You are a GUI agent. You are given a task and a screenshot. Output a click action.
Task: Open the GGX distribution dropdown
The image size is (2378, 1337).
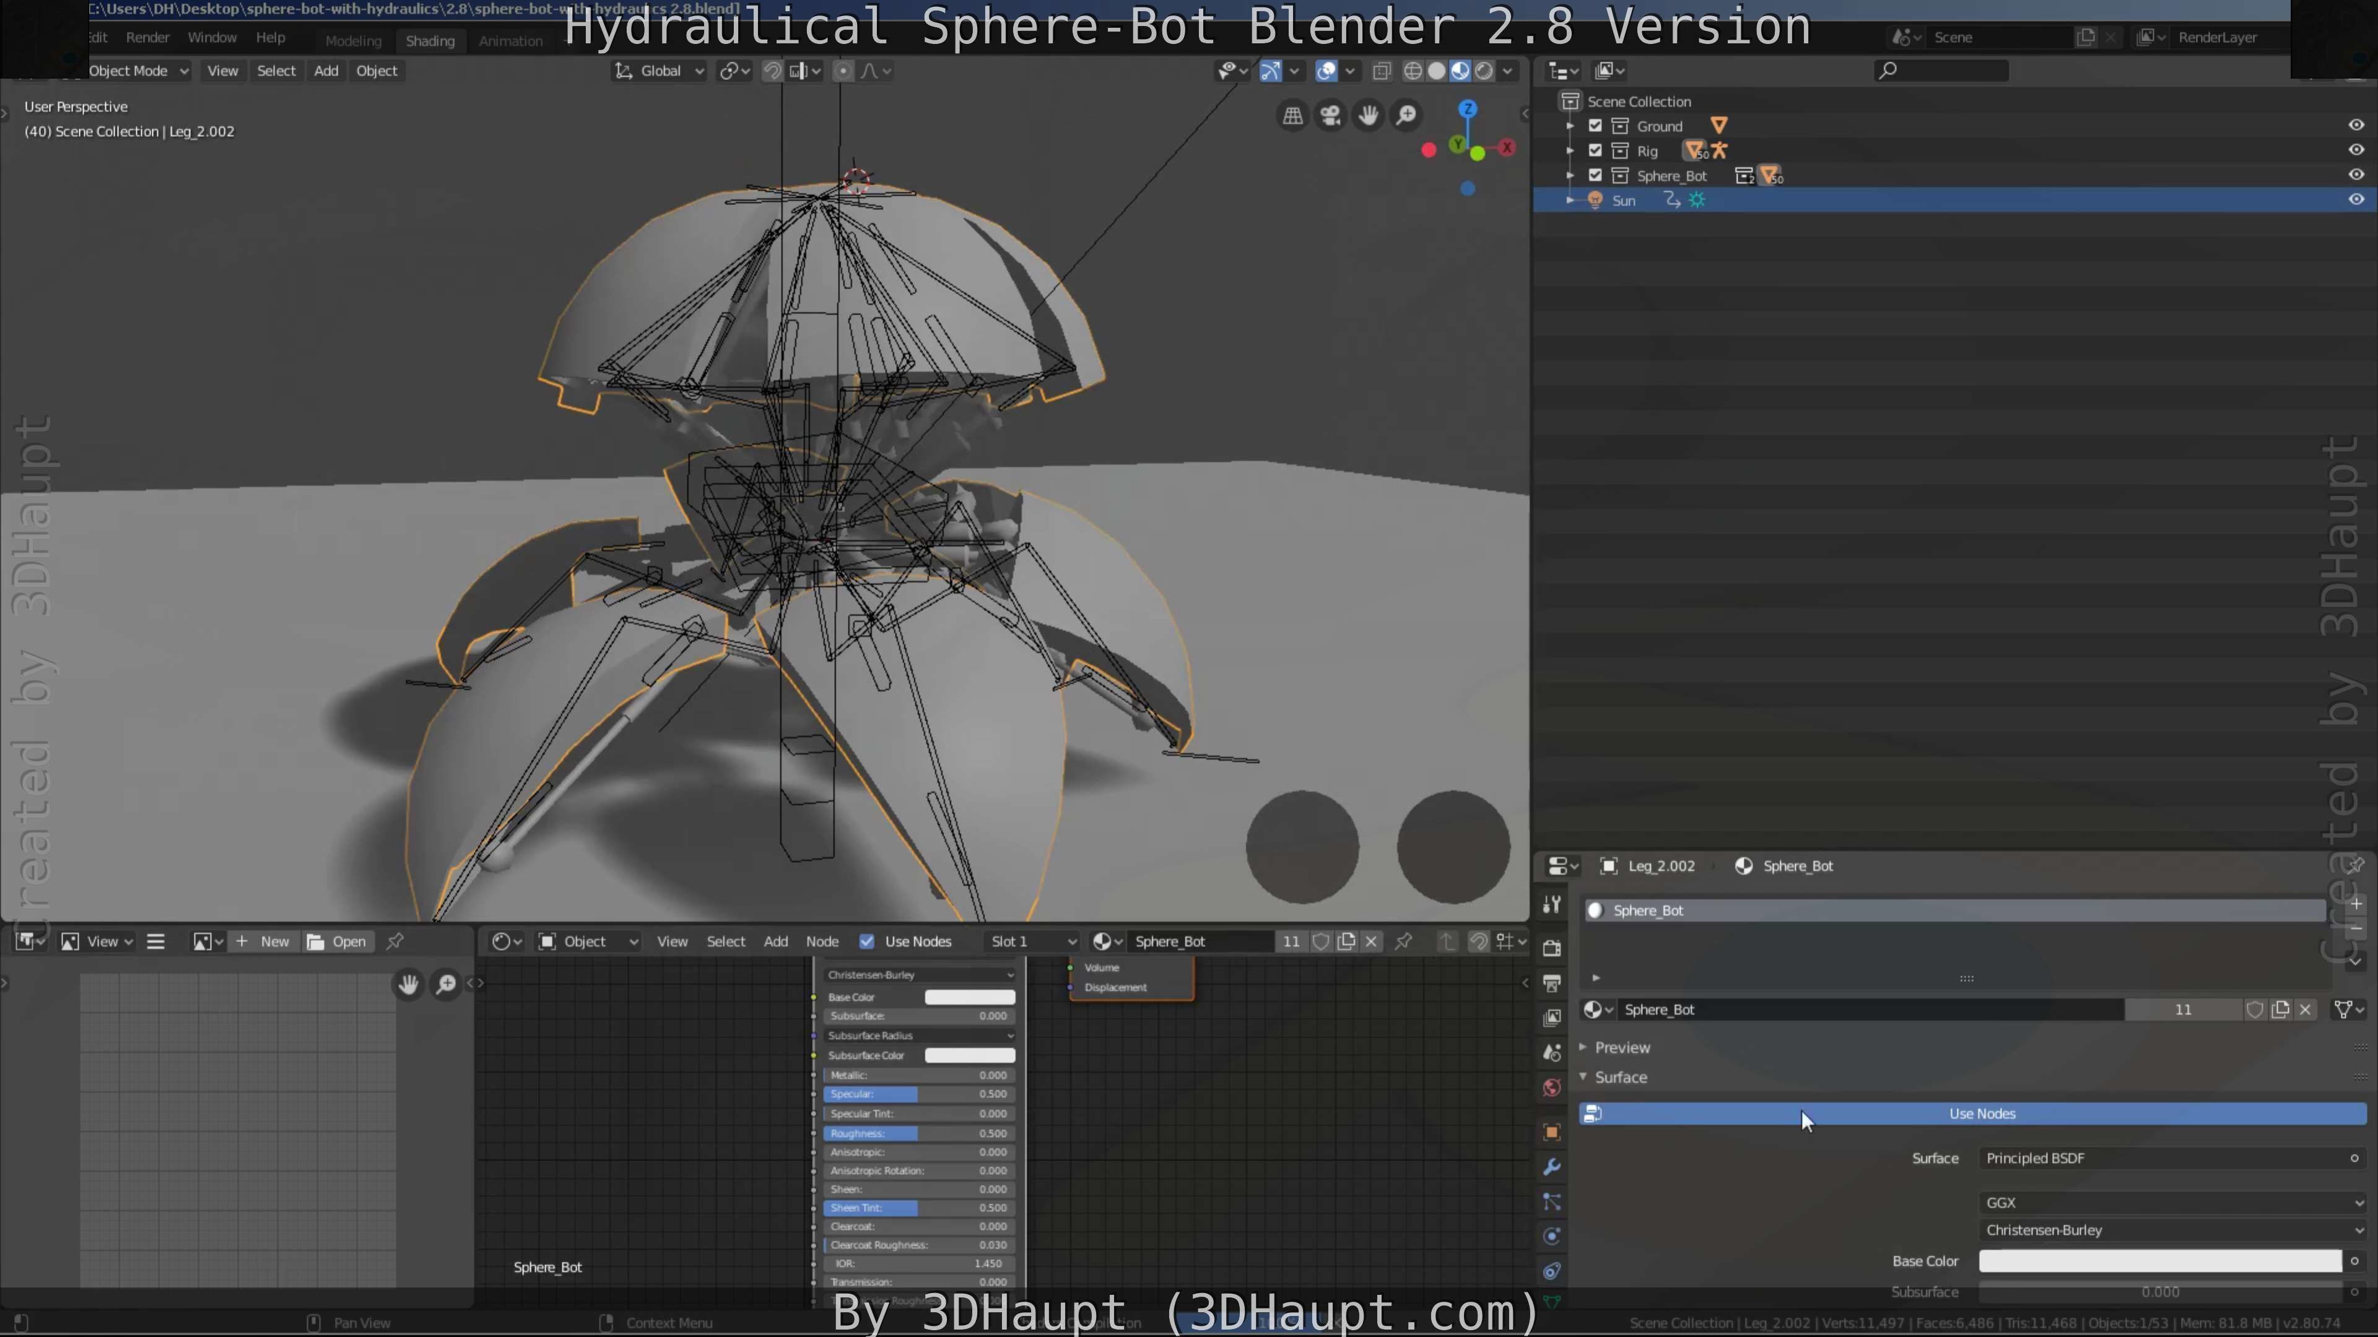(2172, 1203)
